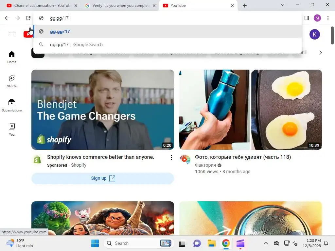This screenshot has width=335, height=251.
Task: Open the purple clapperboard taskbar app
Action: 240,243
